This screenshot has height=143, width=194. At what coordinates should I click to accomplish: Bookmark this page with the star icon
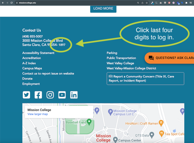(x=147, y=3)
